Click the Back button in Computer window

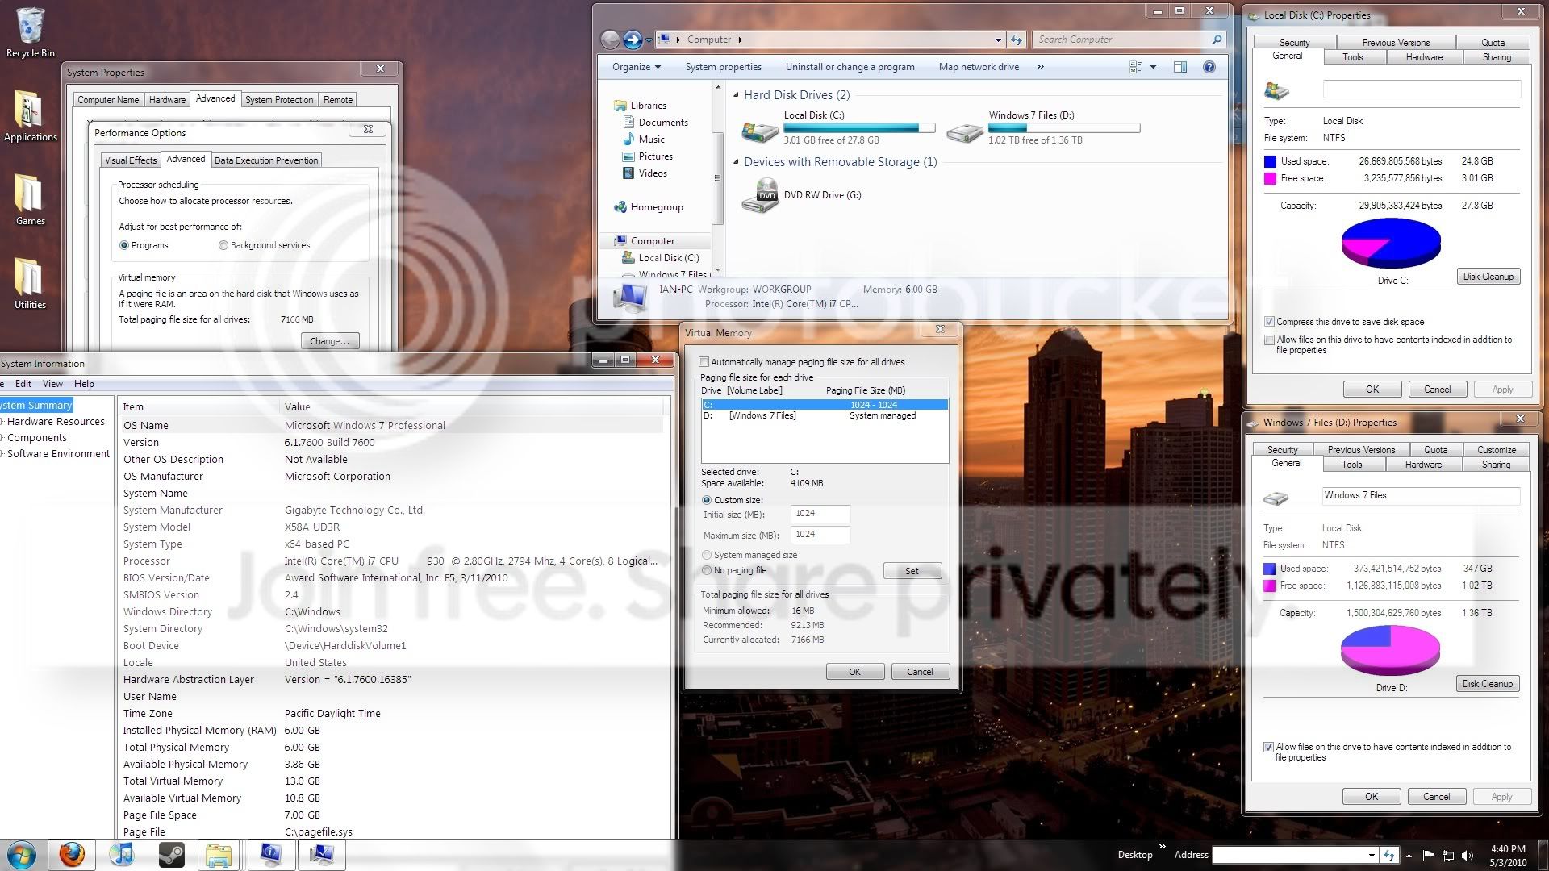611,39
